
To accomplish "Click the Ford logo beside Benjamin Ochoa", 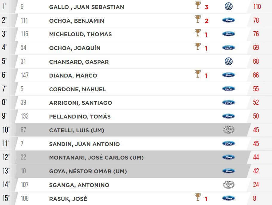I will tap(228, 20).
